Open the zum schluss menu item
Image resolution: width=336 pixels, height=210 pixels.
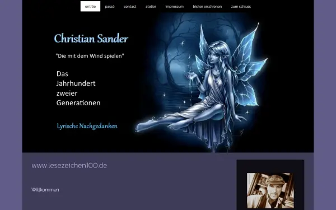coord(241,6)
